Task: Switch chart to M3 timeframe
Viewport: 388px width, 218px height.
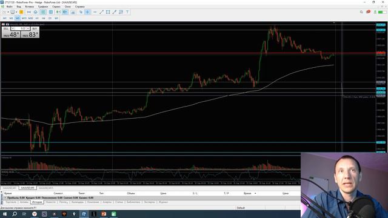Action: point(11,18)
